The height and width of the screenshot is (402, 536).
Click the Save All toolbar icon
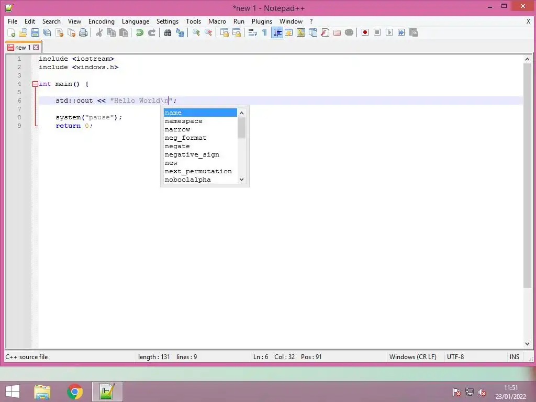47,32
